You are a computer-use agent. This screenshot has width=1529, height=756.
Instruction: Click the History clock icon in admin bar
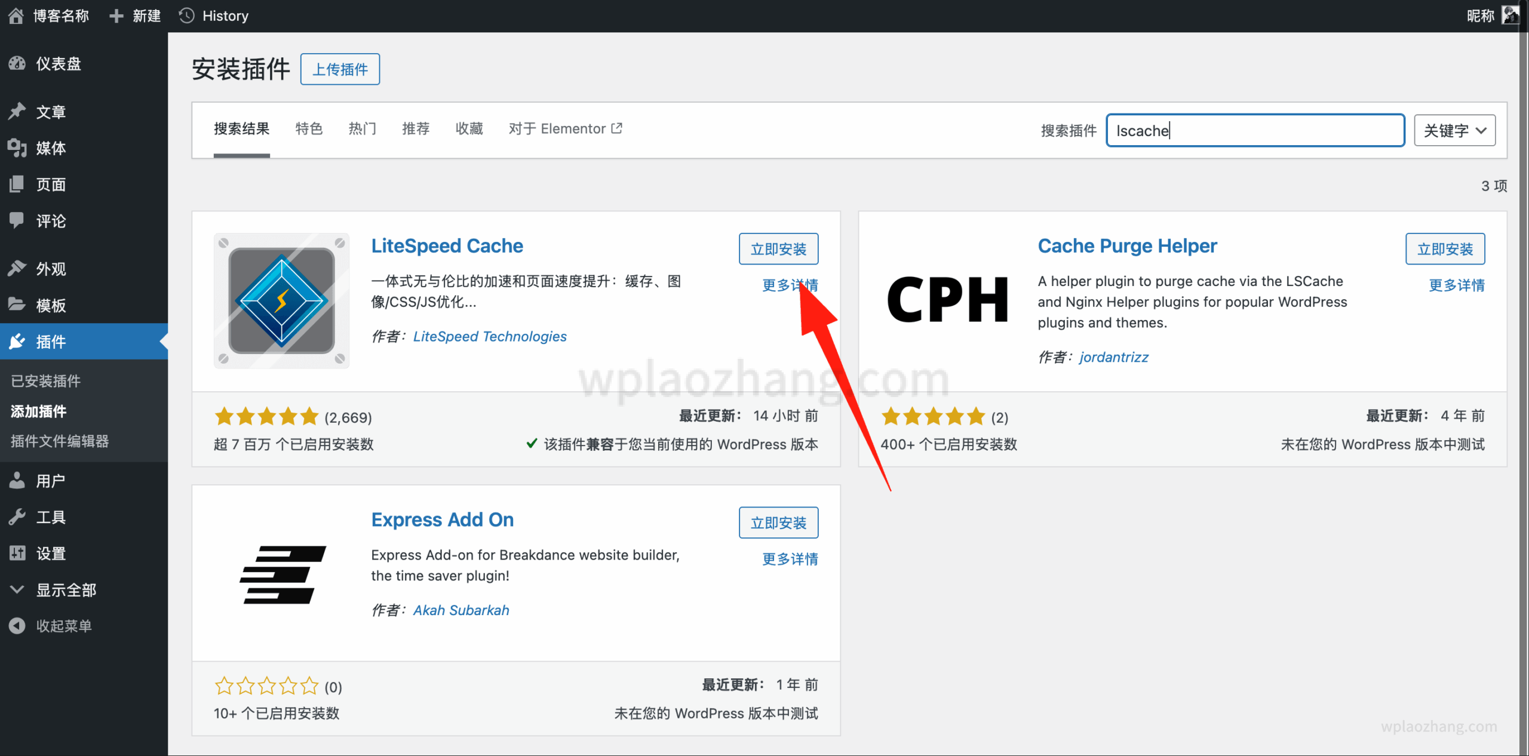coord(187,16)
